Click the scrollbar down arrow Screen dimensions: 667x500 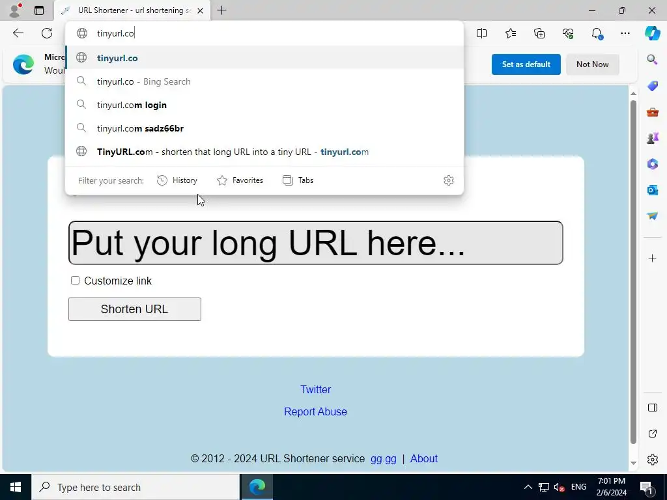tap(633, 463)
